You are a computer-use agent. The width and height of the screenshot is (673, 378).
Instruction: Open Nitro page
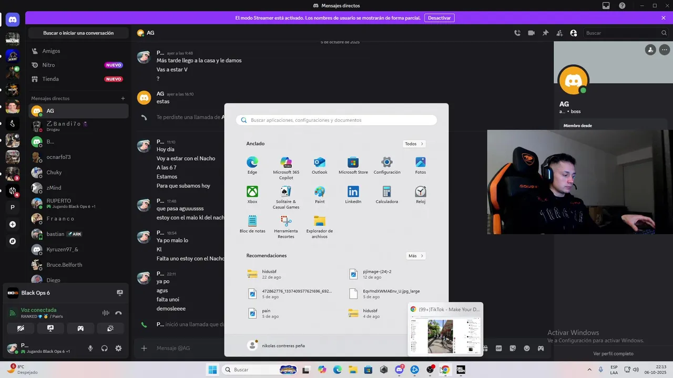78,65
